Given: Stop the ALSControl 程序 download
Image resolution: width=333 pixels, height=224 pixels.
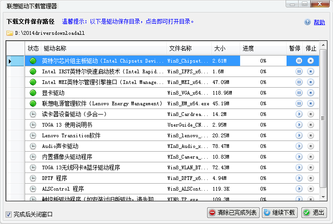Looking at the screenshot, I should pyautogui.click(x=311, y=189).
